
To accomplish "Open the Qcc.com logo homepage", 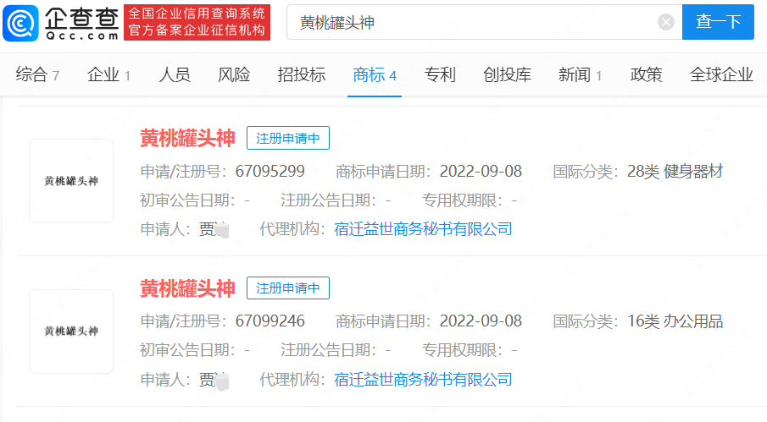I will pos(61,23).
